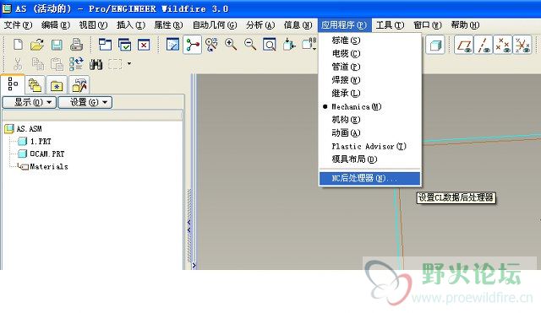
Task: Open the 设置(G) dropdown
Action: point(85,102)
